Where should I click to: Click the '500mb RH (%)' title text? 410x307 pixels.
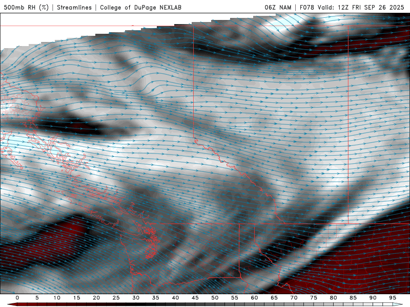pos(26,7)
